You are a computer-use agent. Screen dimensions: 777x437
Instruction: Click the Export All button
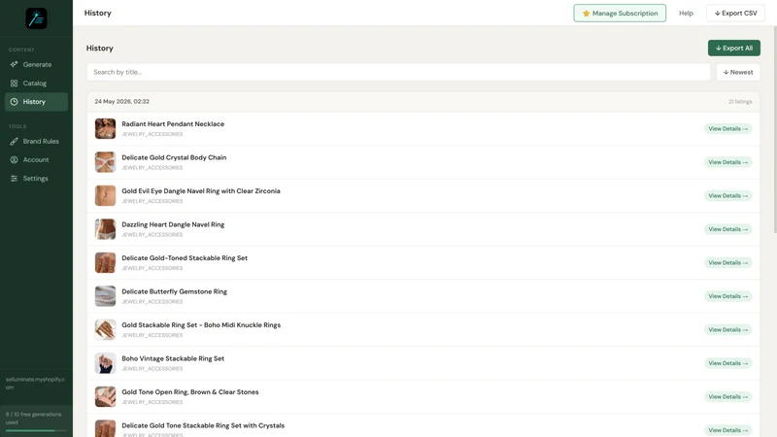point(734,48)
